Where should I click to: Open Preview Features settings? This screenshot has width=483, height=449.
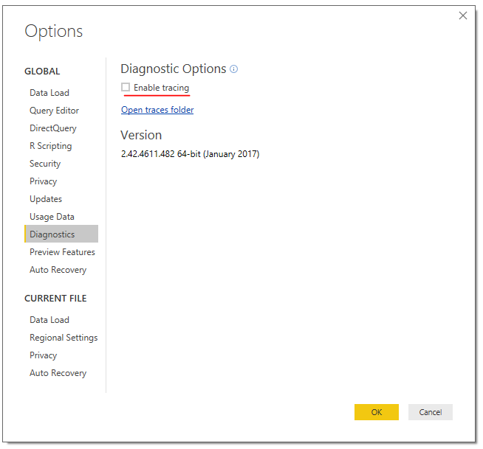pyautogui.click(x=62, y=252)
